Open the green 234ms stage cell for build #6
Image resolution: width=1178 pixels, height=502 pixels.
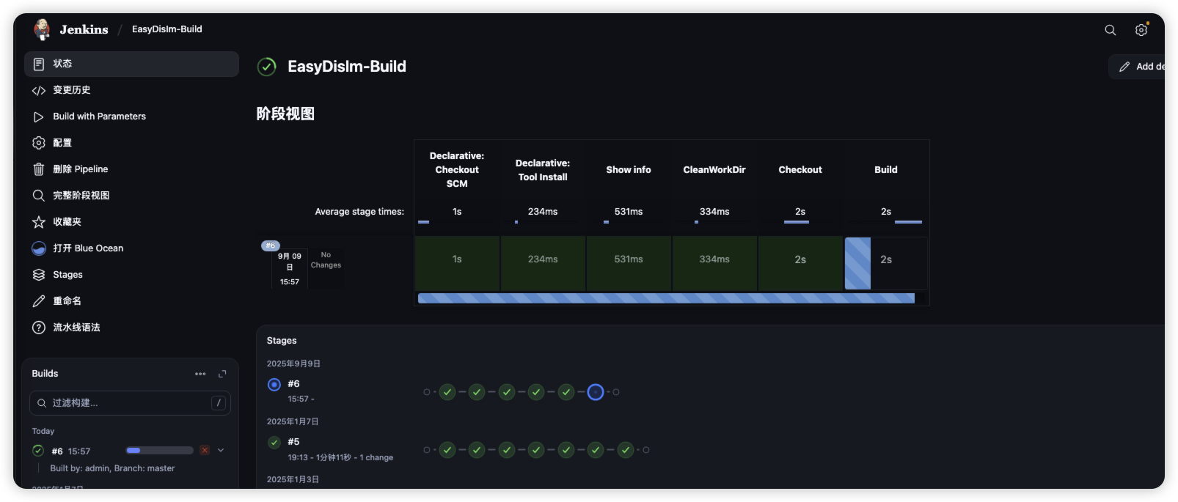pos(543,263)
